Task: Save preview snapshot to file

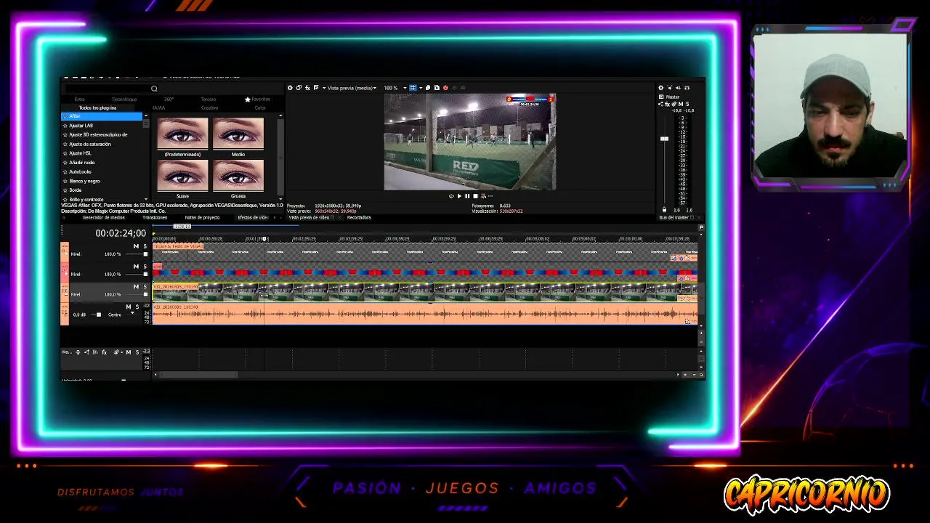Action: 437,88
